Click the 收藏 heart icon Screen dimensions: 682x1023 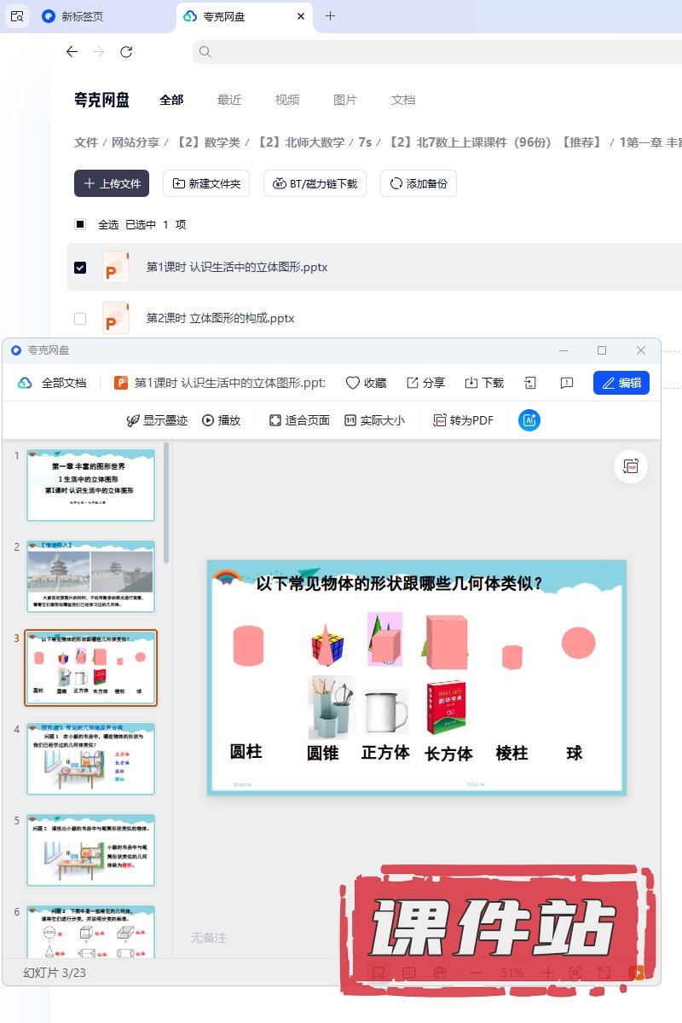(x=353, y=383)
